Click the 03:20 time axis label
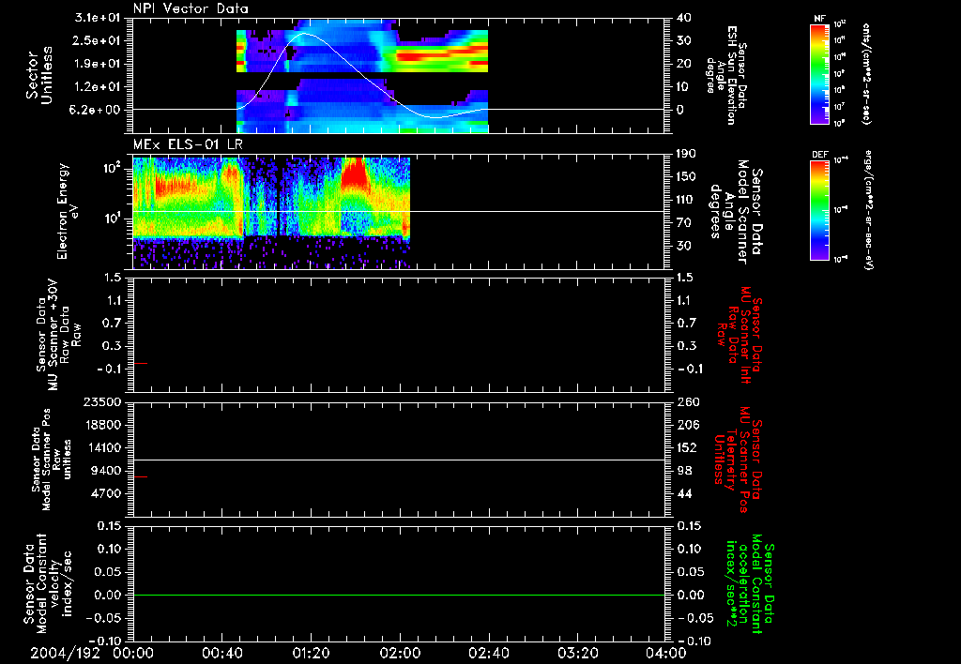961x664 pixels. click(x=577, y=653)
